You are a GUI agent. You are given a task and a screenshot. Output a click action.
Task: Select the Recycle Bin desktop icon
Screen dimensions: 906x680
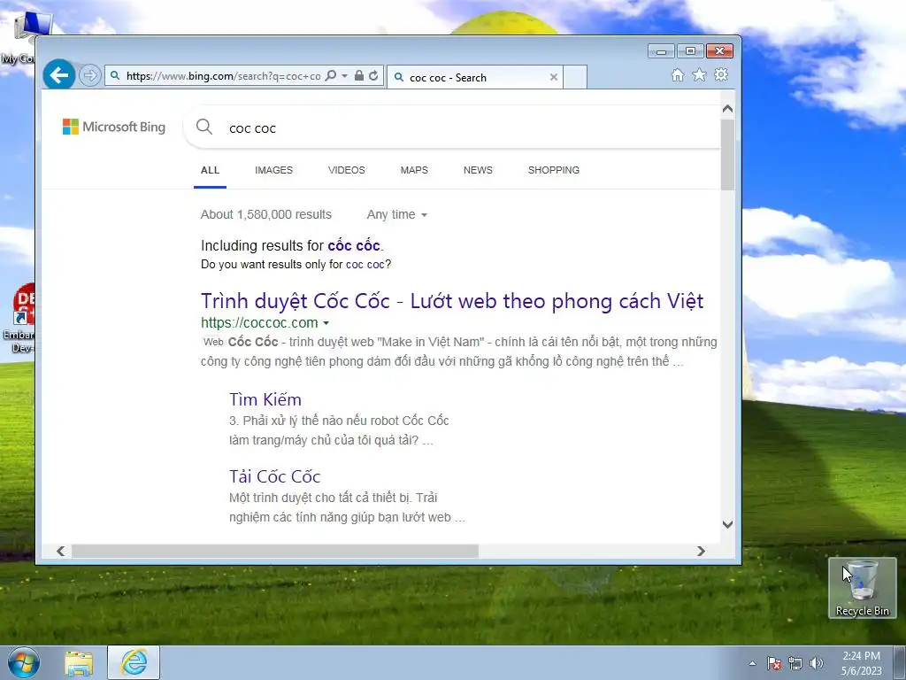coord(862,588)
